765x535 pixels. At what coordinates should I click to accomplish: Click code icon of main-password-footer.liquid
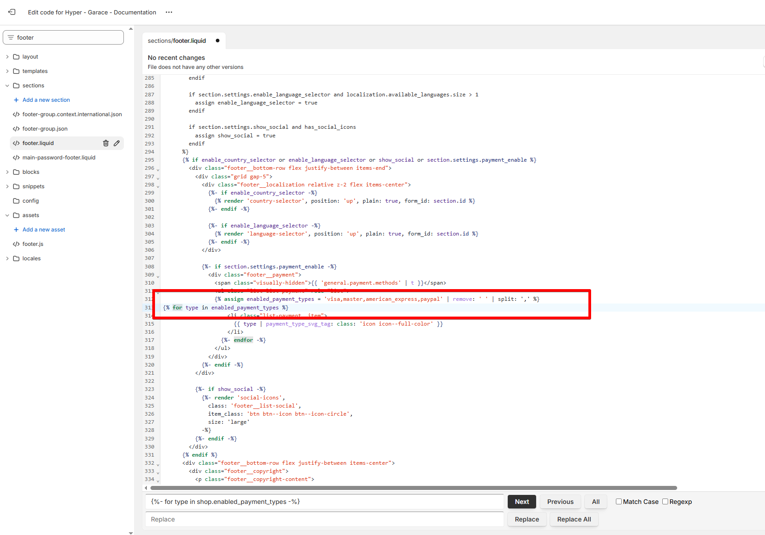pos(16,158)
